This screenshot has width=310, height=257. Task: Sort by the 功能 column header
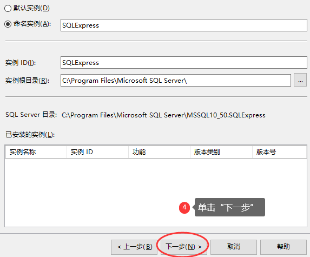tap(160, 152)
